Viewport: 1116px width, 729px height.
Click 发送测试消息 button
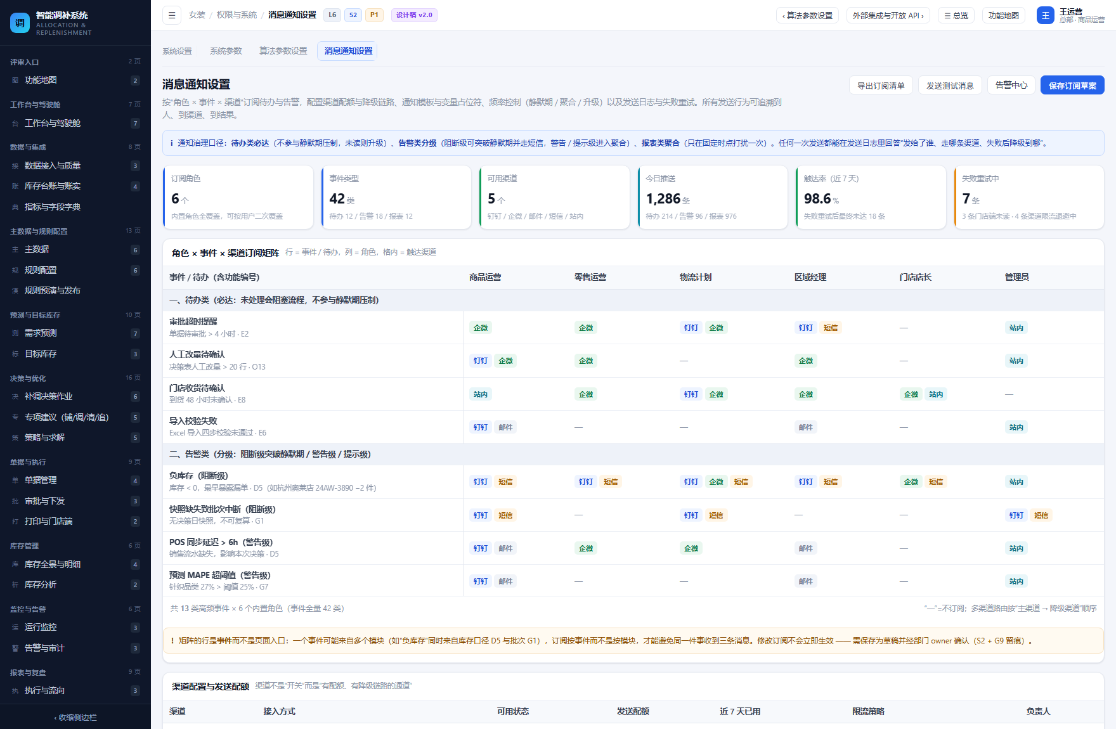click(x=950, y=86)
